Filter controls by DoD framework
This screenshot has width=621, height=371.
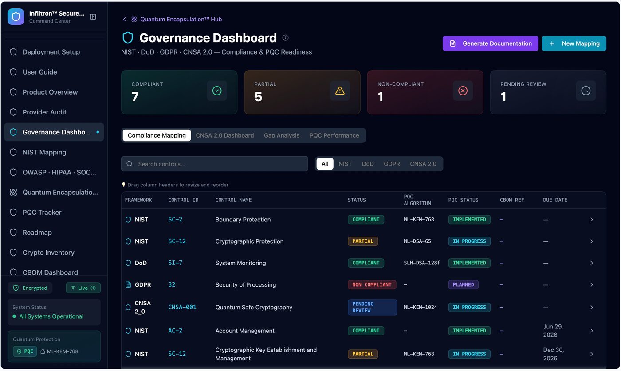(368, 164)
